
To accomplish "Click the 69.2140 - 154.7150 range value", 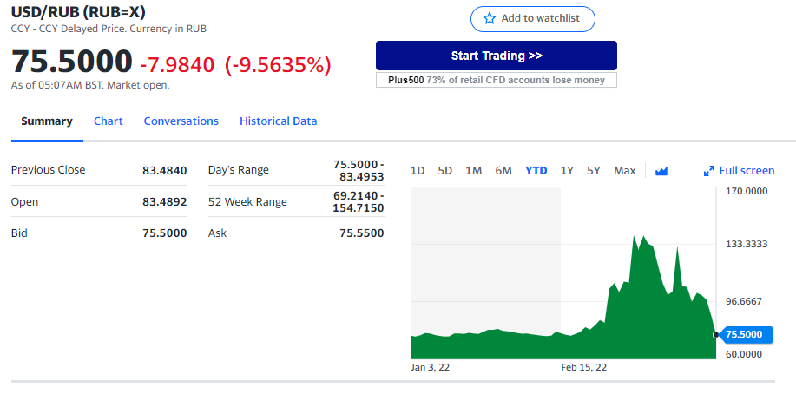I will [359, 202].
